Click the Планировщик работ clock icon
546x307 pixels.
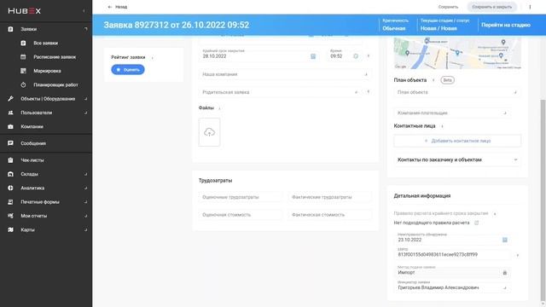click(x=23, y=85)
